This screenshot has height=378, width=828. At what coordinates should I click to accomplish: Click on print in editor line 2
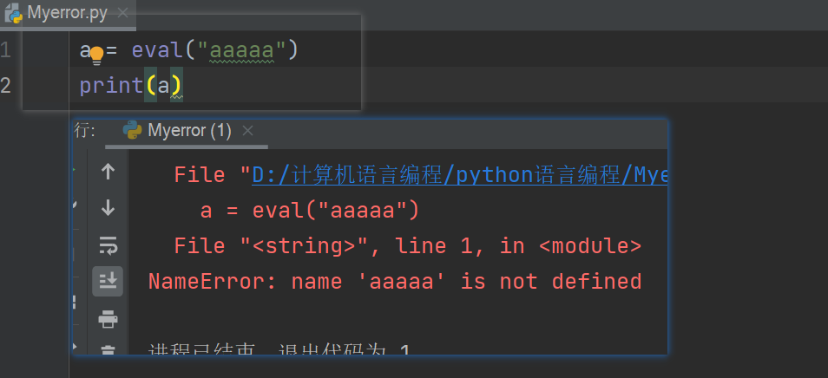click(x=111, y=85)
